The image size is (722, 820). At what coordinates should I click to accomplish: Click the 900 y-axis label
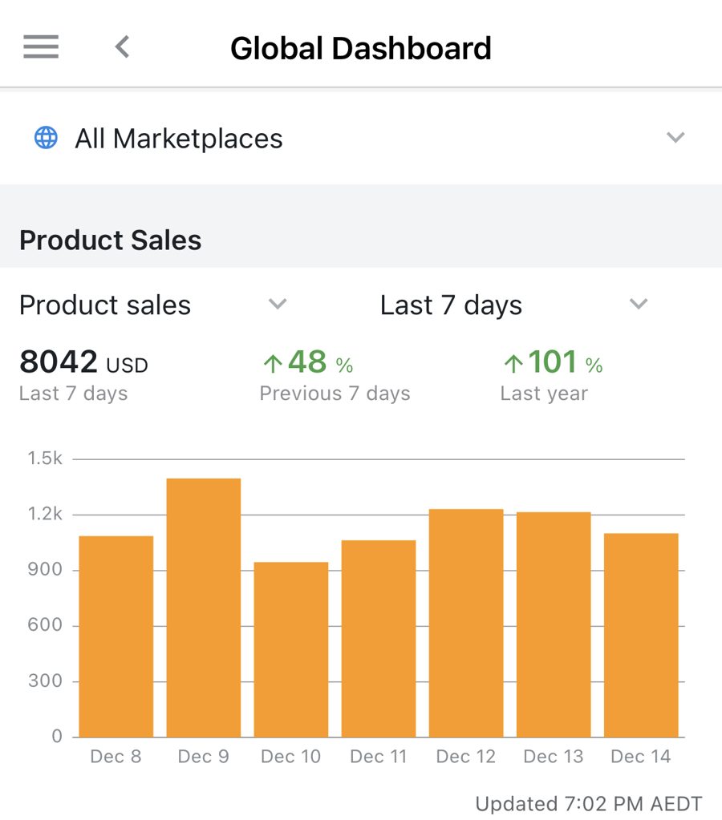tap(45, 569)
